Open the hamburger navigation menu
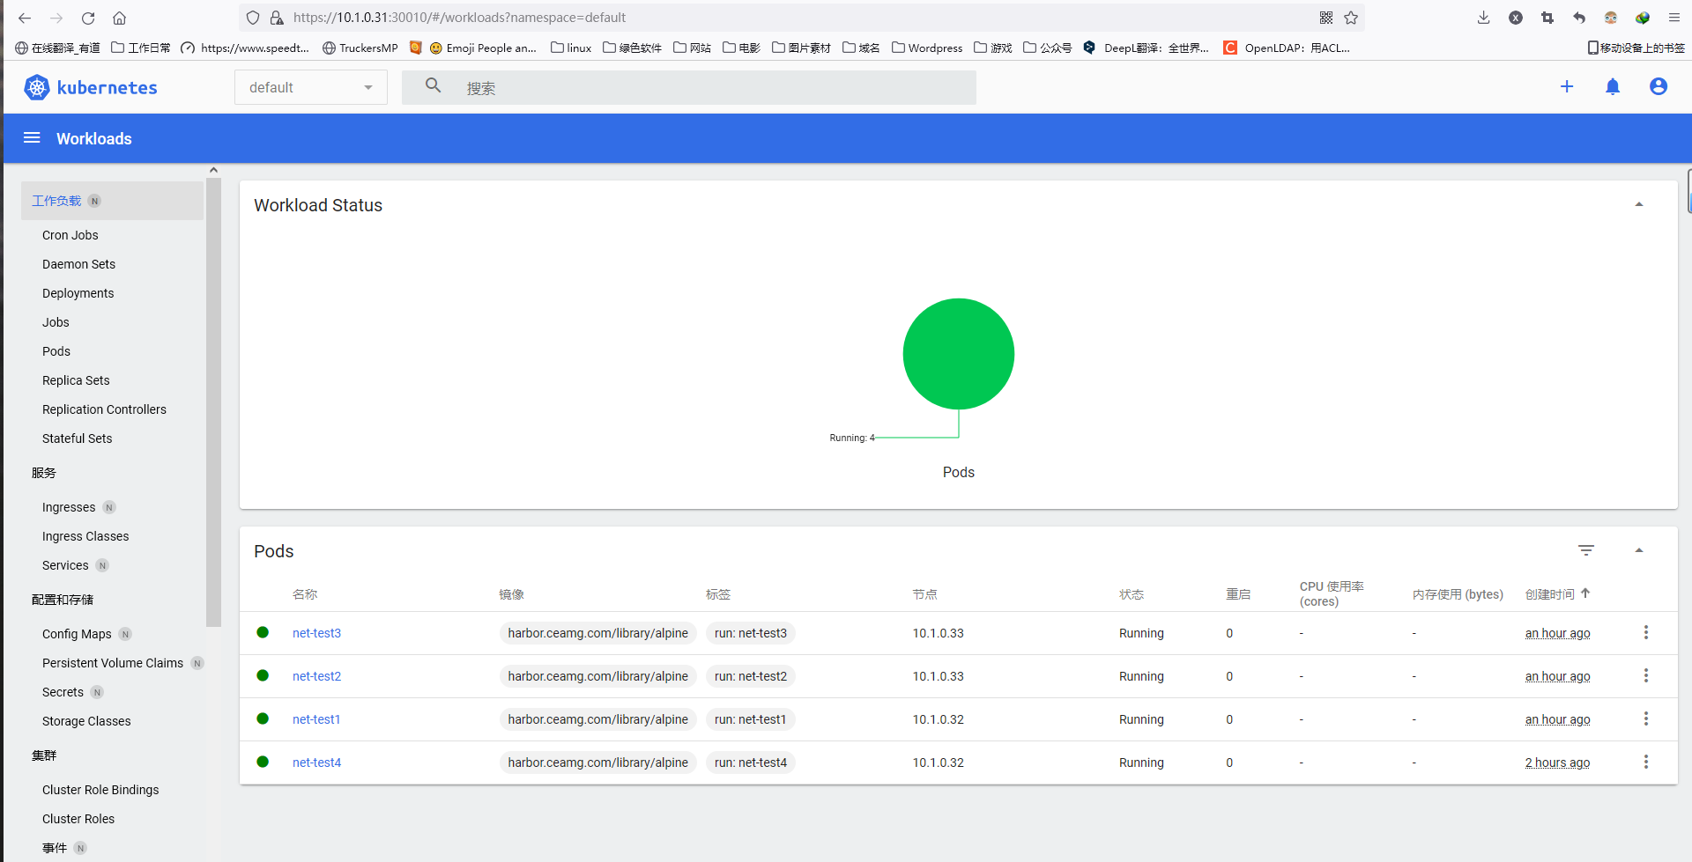This screenshot has height=862, width=1692. point(32,138)
